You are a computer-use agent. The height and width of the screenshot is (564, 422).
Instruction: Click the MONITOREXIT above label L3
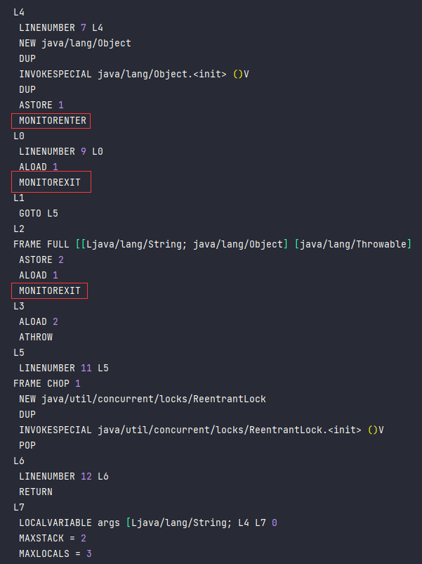pos(50,290)
